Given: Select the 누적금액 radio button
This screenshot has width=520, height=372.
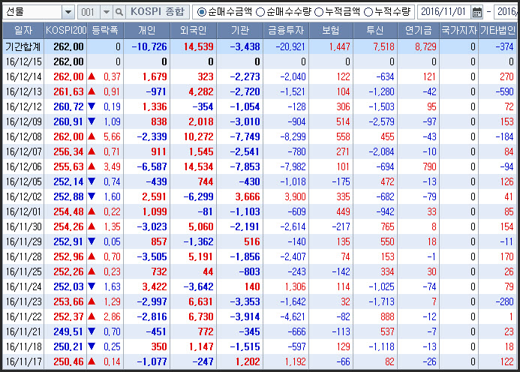Looking at the screenshot, I should coord(319,12).
